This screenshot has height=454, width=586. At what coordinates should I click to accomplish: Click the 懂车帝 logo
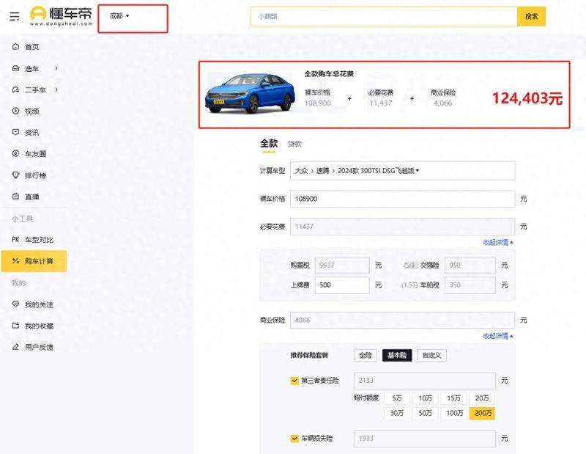click(x=62, y=16)
